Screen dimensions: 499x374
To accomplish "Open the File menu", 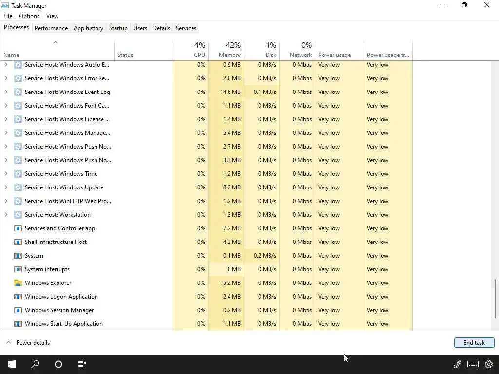I will [8, 16].
